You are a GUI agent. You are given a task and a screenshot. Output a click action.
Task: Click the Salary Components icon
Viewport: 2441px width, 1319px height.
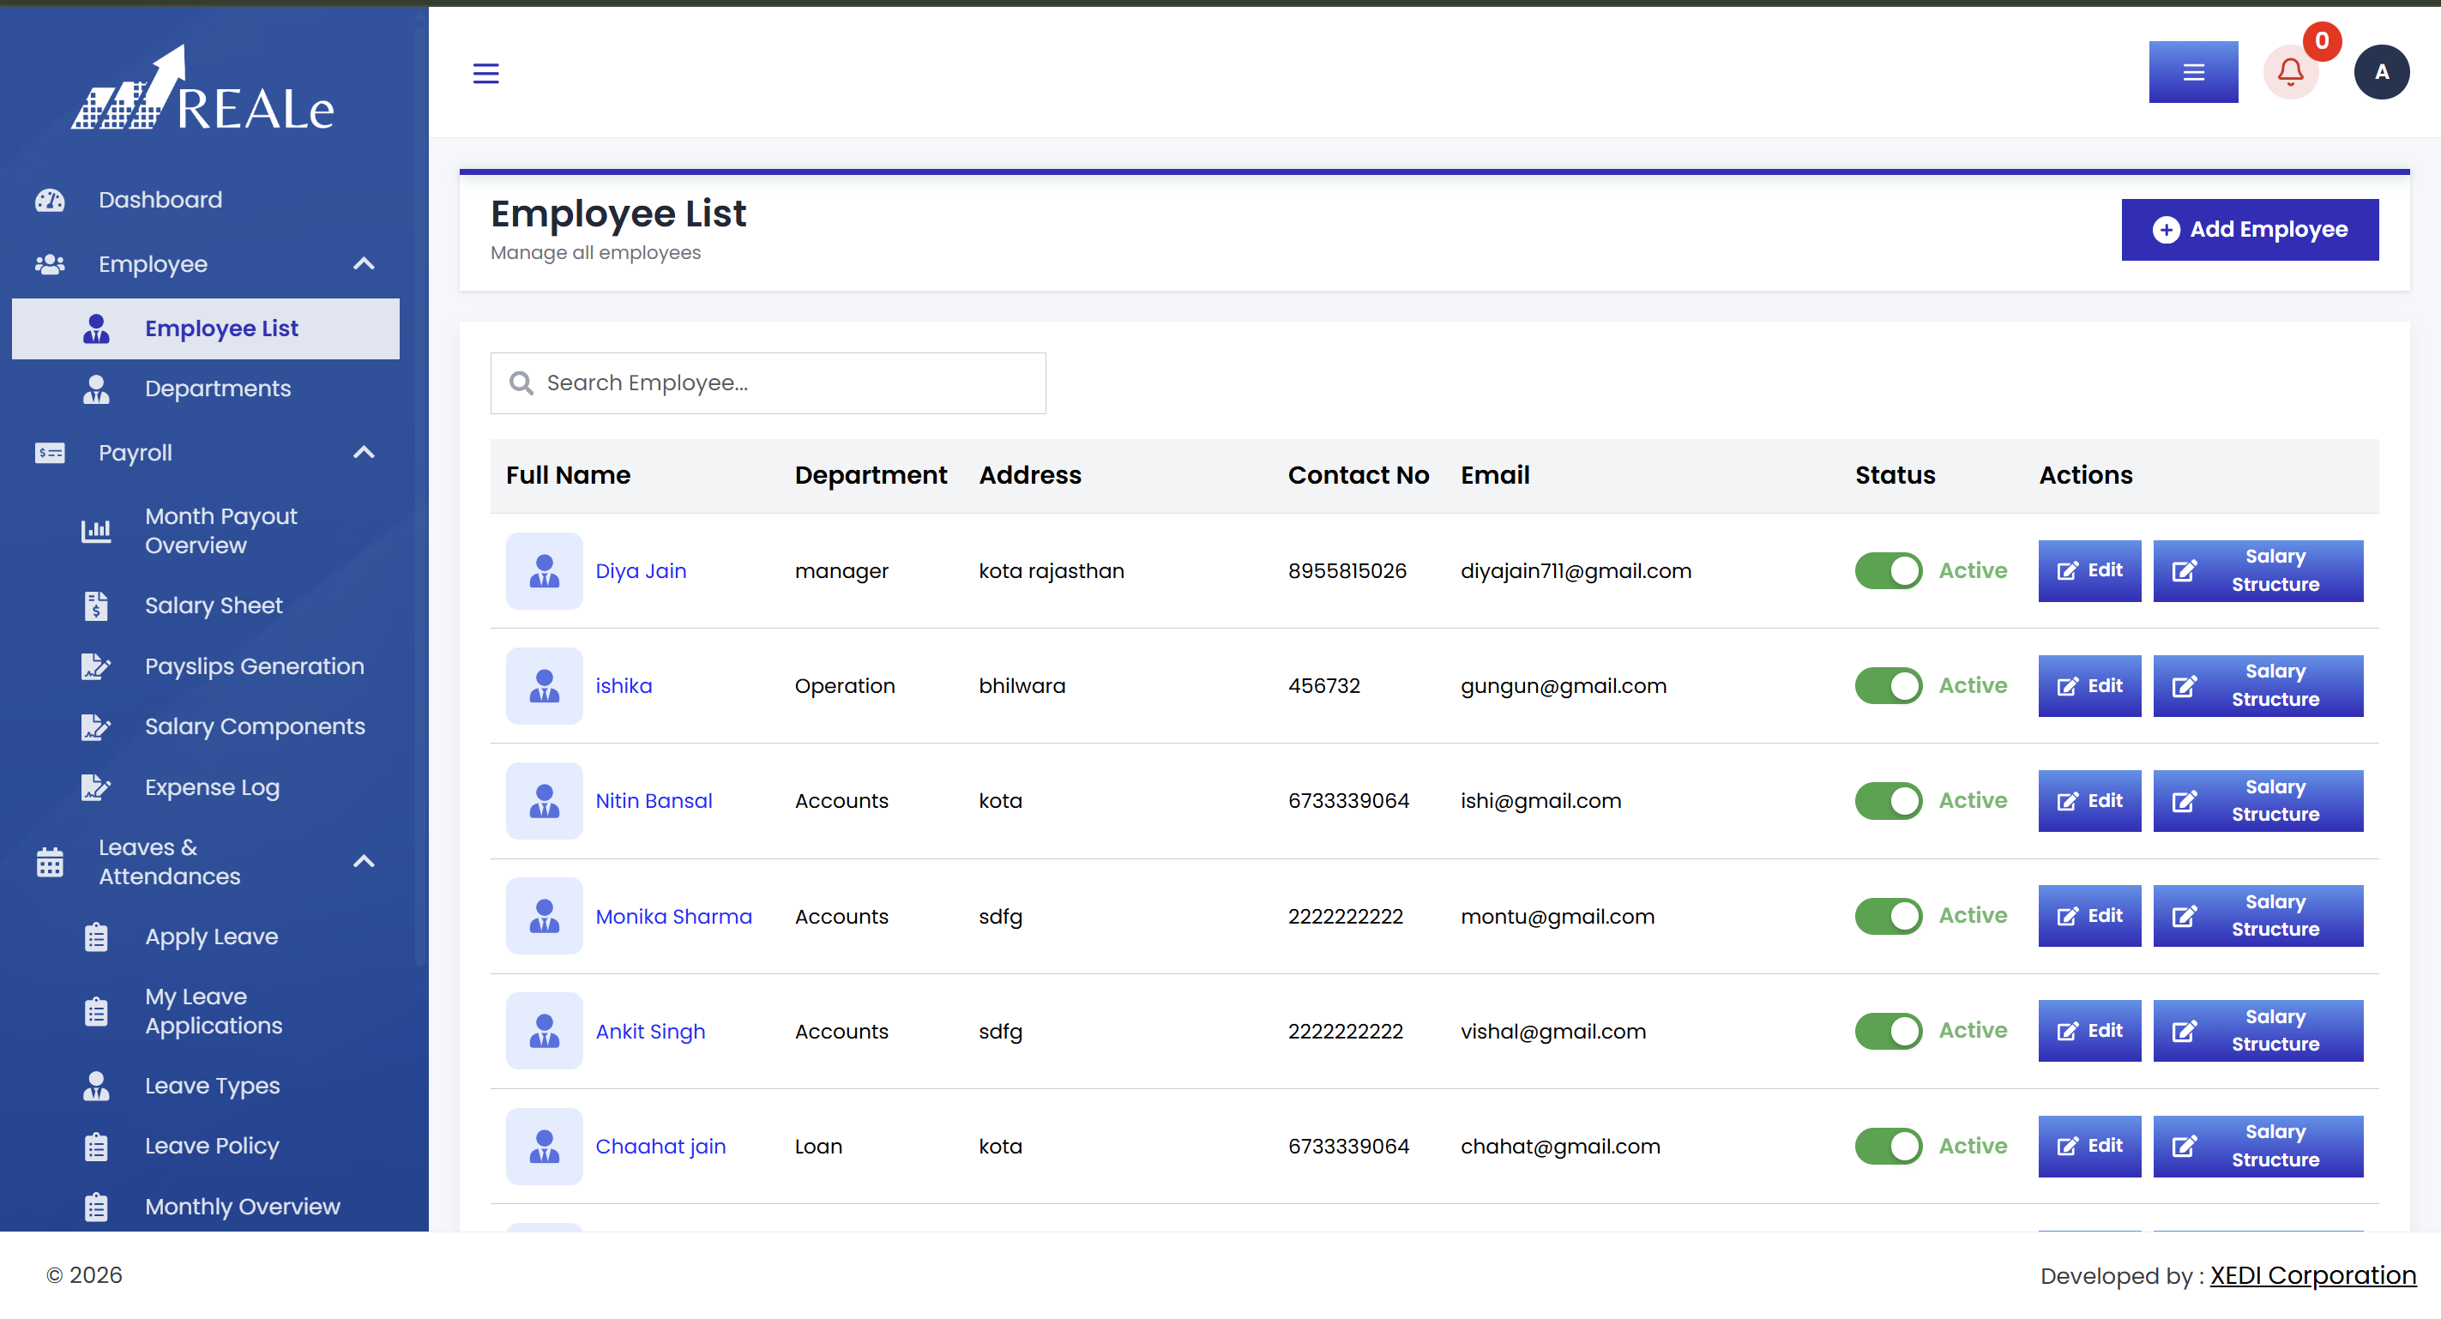pyautogui.click(x=96, y=726)
